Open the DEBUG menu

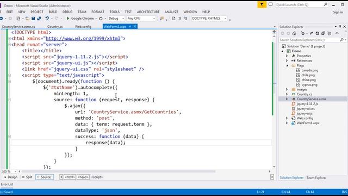(x=67, y=12)
